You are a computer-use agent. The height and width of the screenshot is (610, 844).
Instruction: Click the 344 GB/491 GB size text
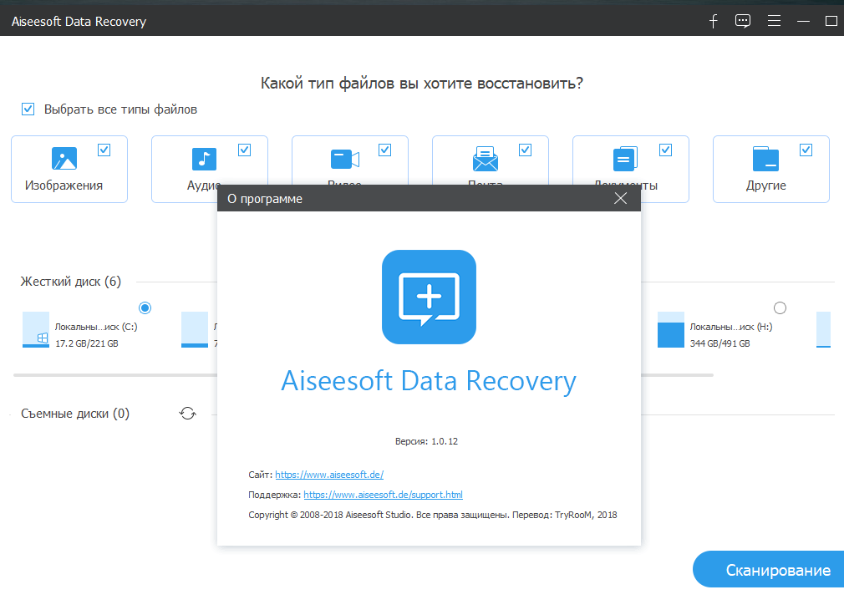(x=720, y=343)
